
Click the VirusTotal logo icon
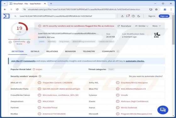pos(6,16)
